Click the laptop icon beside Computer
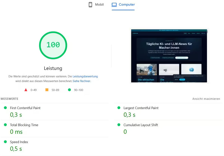 [x=114, y=4]
